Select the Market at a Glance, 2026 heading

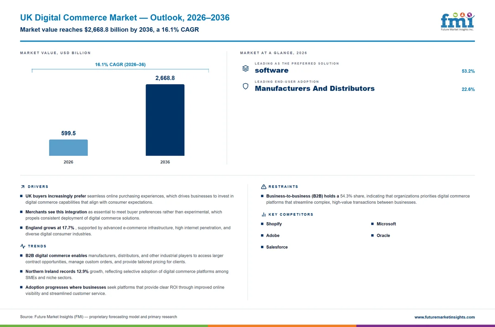tap(273, 53)
